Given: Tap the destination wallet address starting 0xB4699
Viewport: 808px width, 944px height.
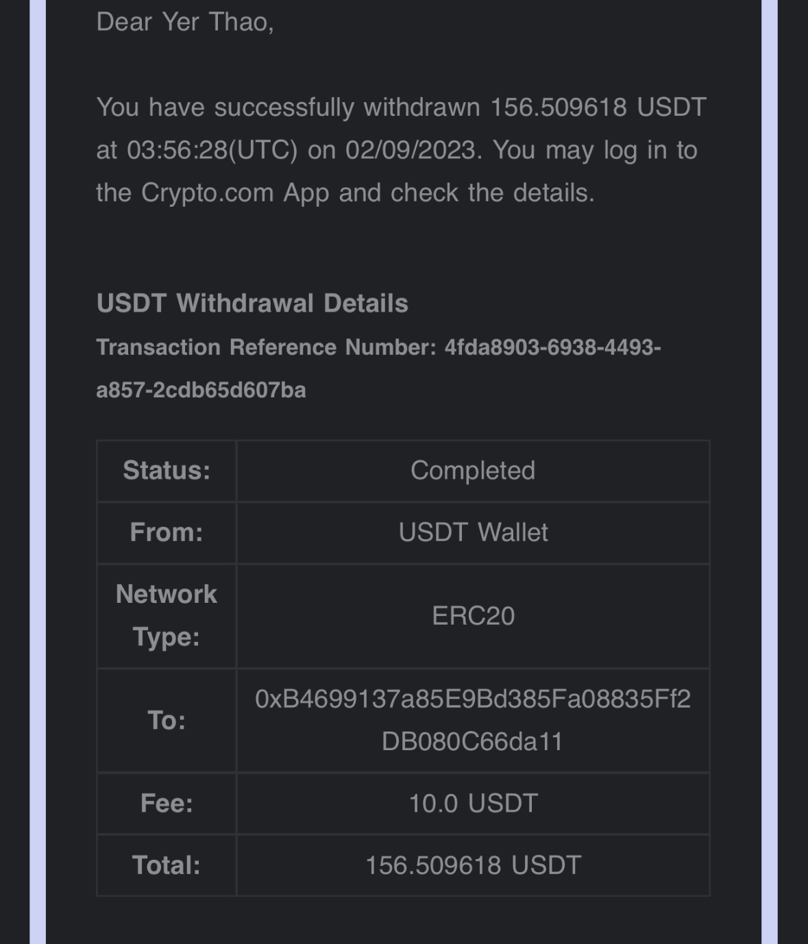Looking at the screenshot, I should [473, 720].
